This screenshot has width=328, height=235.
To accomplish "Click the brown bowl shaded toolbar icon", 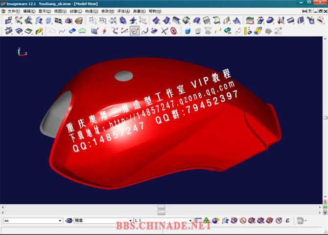I will click(x=79, y=21).
